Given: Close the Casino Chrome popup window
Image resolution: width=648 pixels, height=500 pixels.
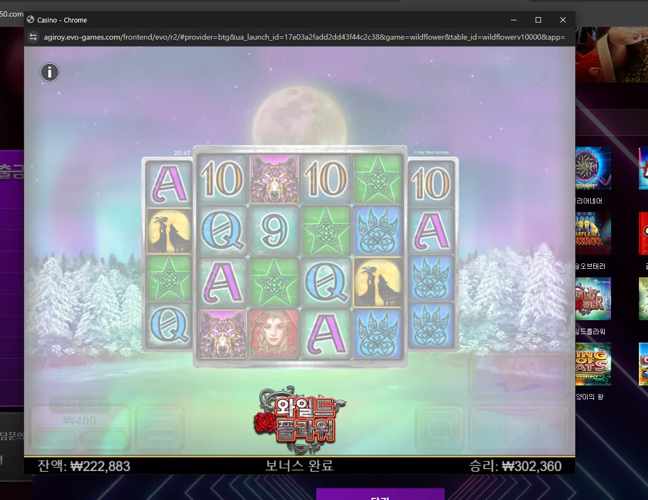Looking at the screenshot, I should click(563, 20).
